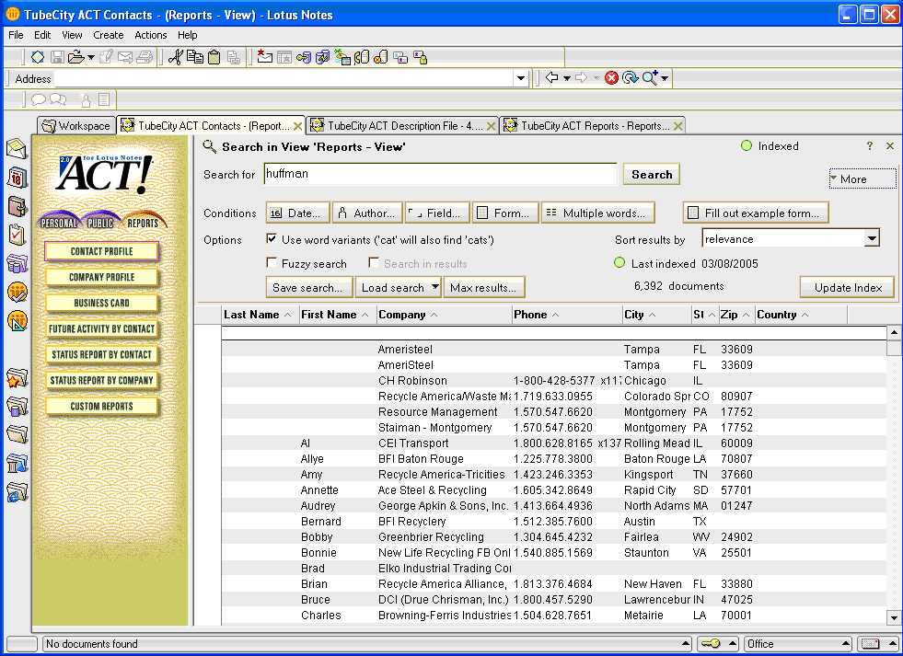Open the Multiple words condition button
The height and width of the screenshot is (656, 903).
coord(597,213)
